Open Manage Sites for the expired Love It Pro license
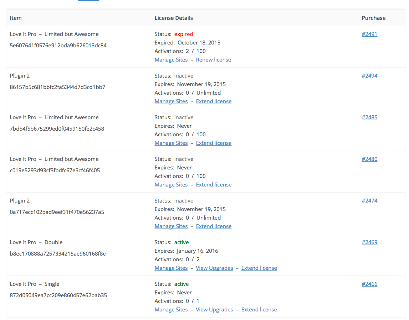The image size is (409, 320). (x=171, y=60)
